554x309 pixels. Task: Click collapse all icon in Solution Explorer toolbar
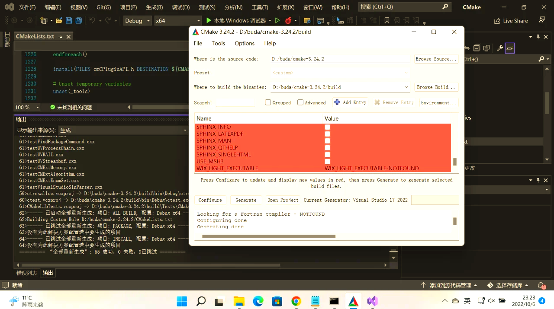click(x=477, y=48)
